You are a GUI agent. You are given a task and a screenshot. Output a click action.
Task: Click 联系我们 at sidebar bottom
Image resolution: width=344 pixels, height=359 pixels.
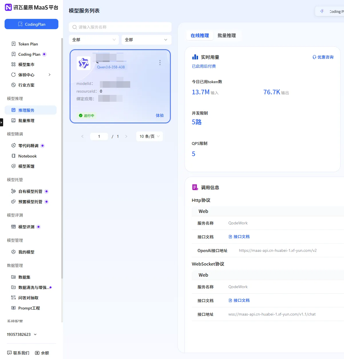pos(18,353)
